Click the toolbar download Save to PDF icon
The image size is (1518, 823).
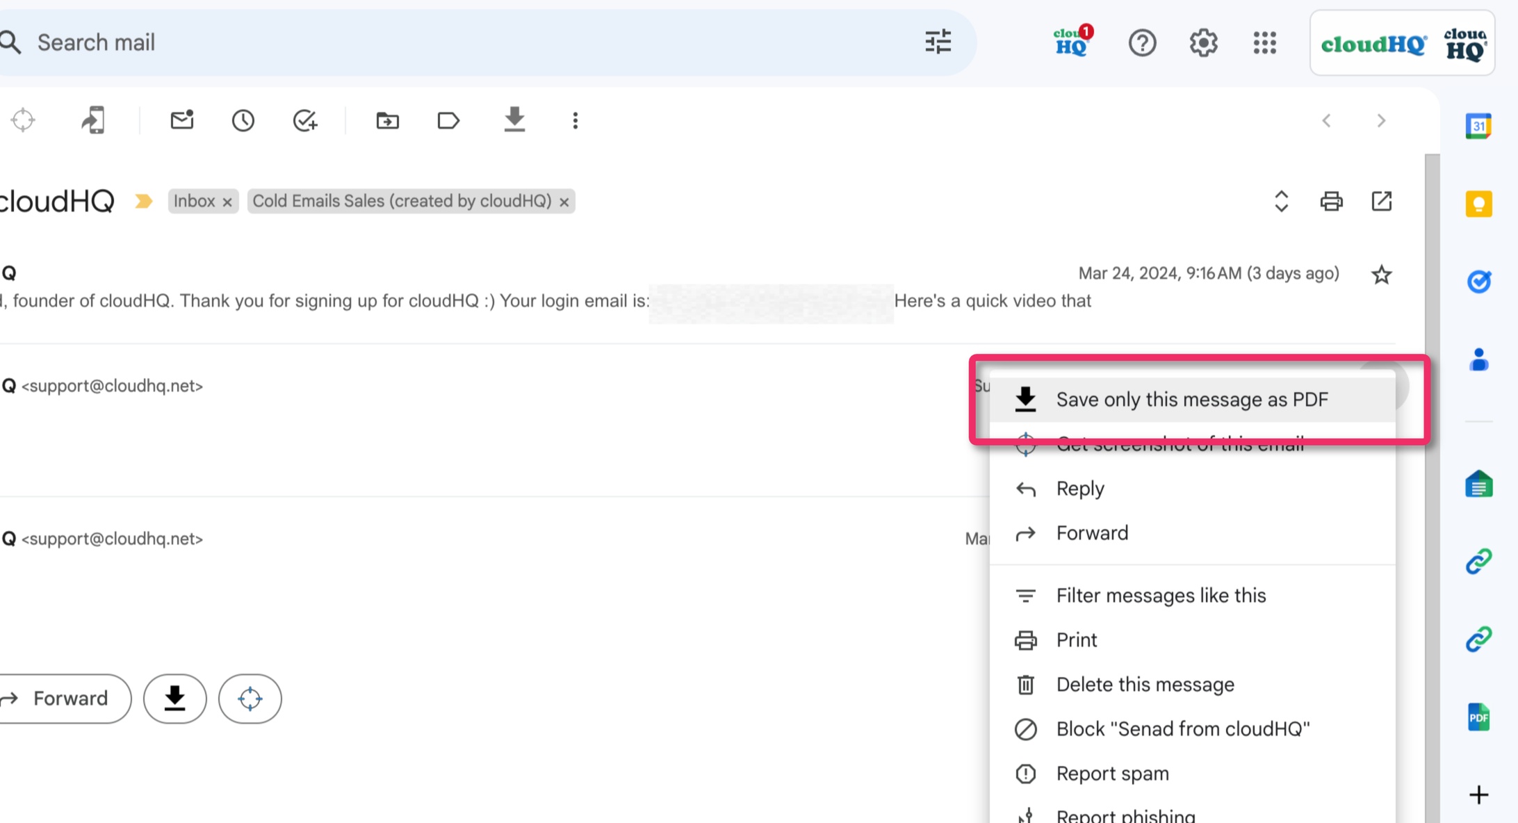(514, 120)
